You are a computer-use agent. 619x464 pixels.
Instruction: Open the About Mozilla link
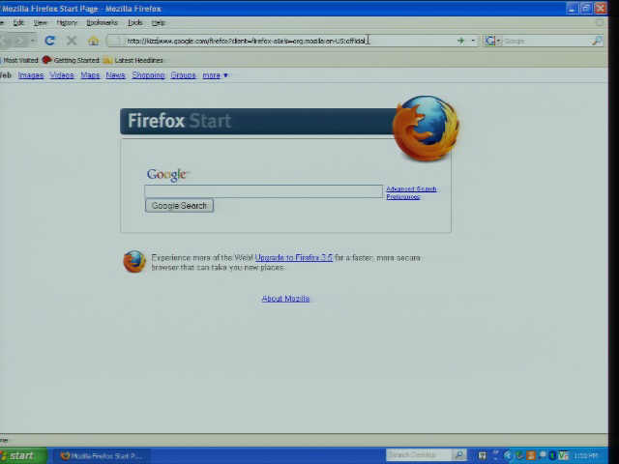[x=285, y=299]
